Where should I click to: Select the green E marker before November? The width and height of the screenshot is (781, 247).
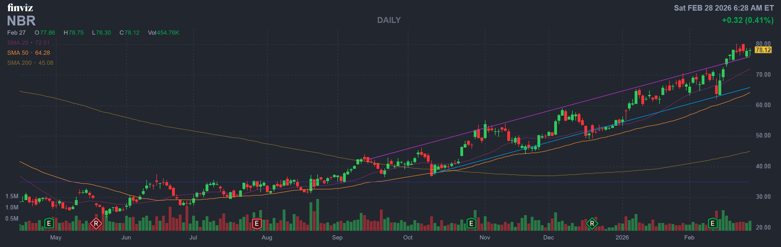[471, 224]
